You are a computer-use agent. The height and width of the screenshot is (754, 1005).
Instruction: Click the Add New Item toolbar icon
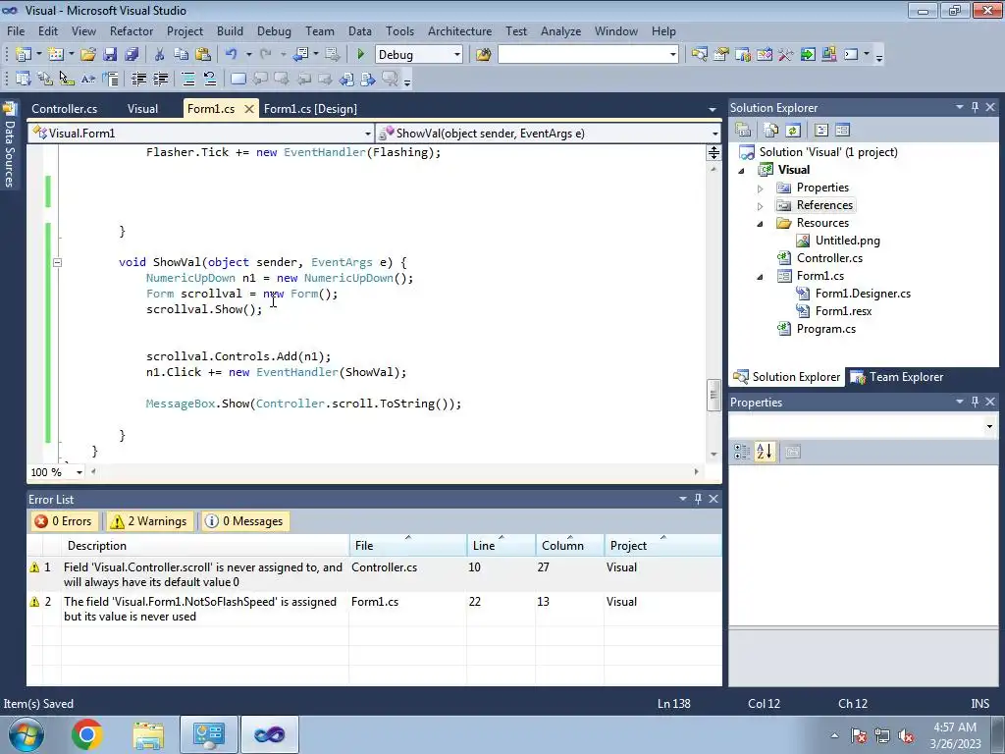56,55
